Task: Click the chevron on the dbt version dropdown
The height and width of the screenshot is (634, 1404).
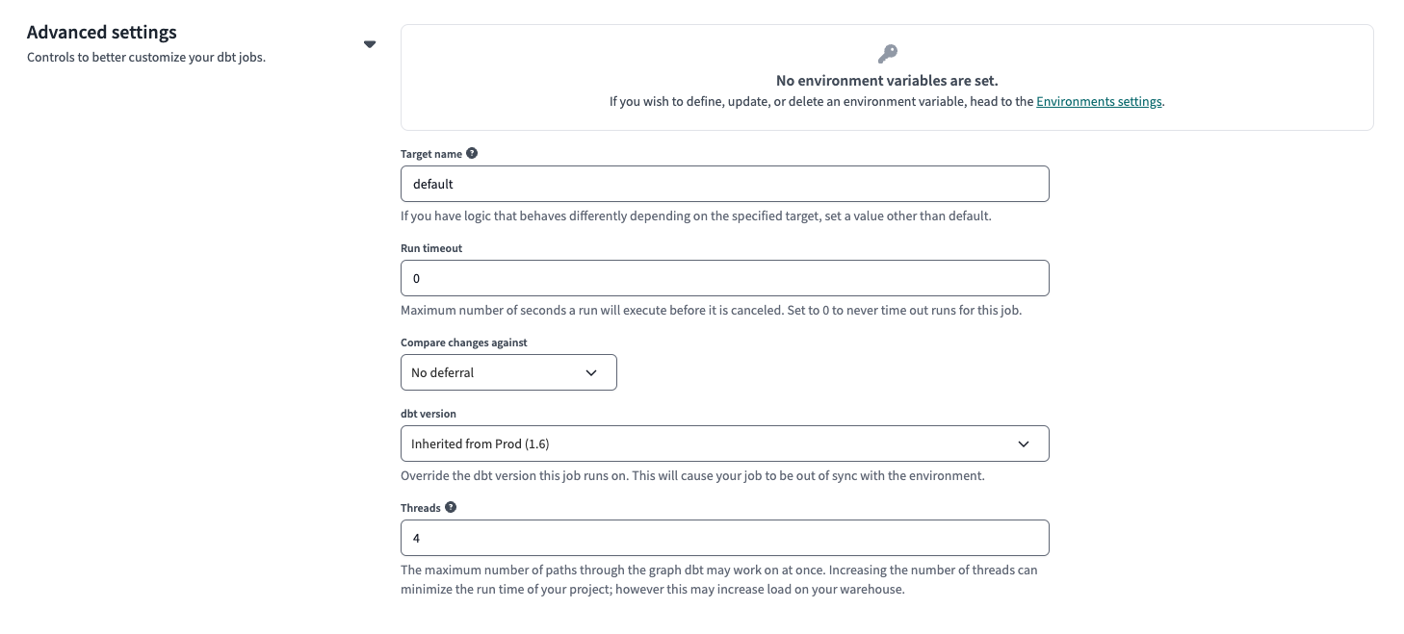Action: pyautogui.click(x=1024, y=444)
